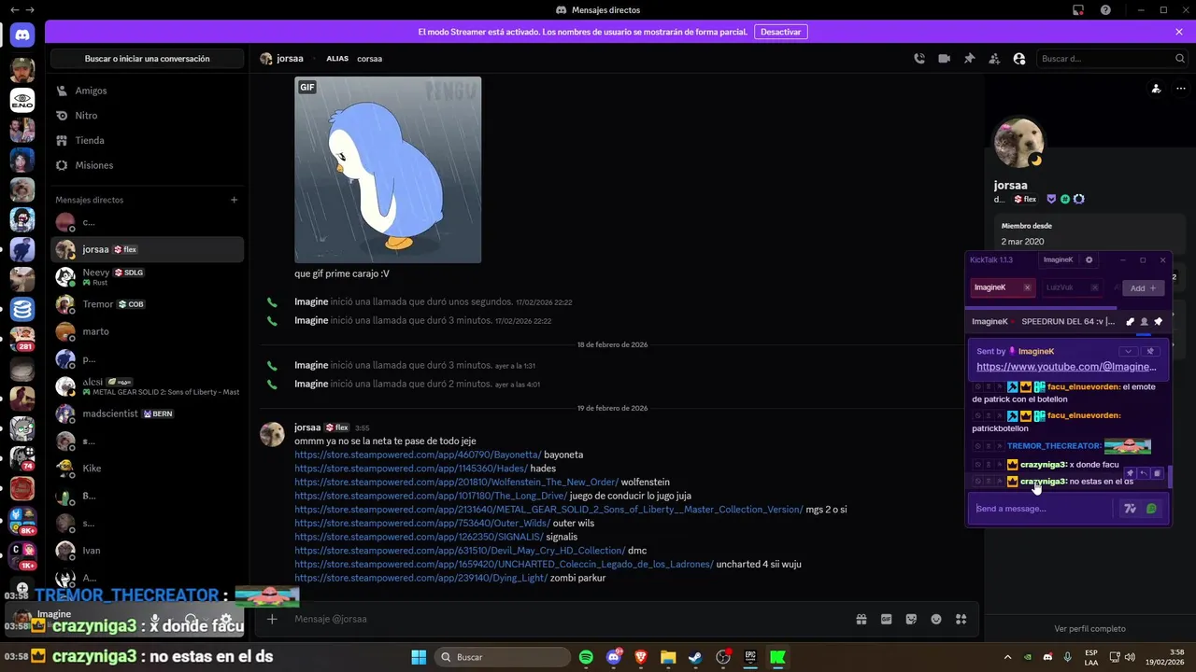Click the Discord search box 'Buscar d...'
This screenshot has width=1196, height=672.
coord(1111,58)
